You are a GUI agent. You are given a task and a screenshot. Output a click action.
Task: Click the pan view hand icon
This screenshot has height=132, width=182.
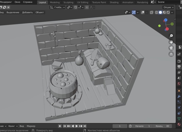pos(171,42)
